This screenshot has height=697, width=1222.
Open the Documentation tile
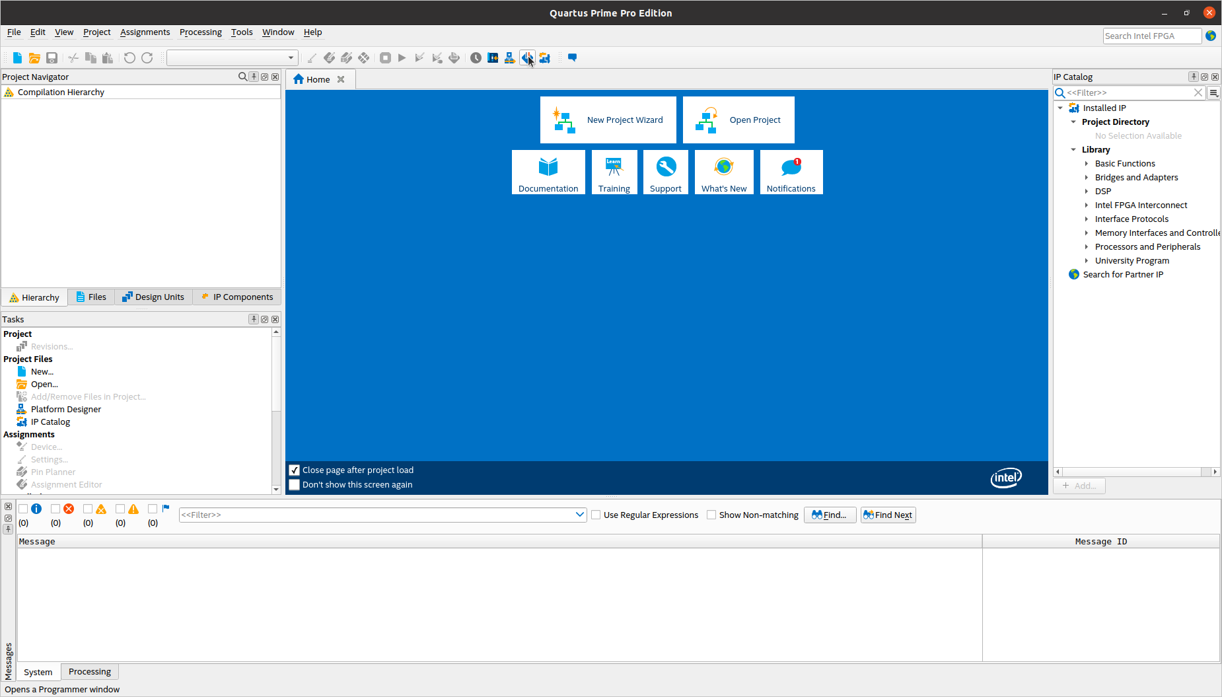pos(548,172)
